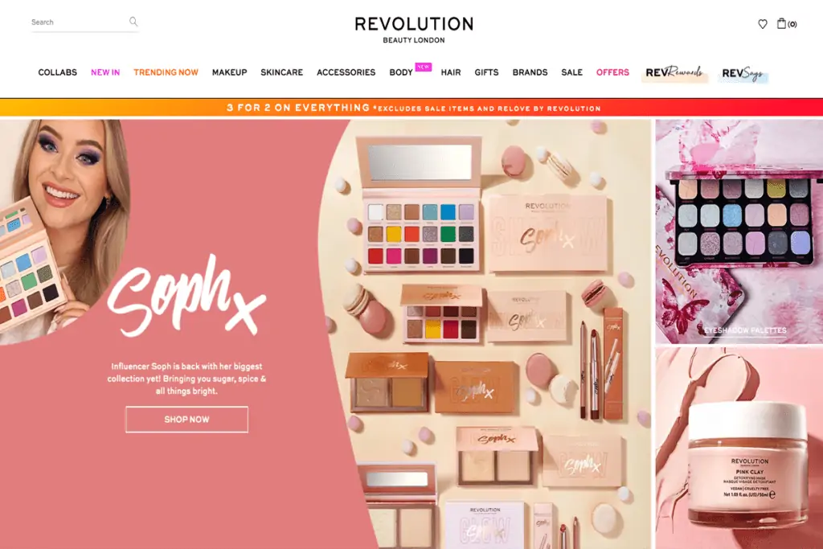This screenshot has width=823, height=549.
Task: Open the REV Says logo link
Action: pyautogui.click(x=743, y=74)
